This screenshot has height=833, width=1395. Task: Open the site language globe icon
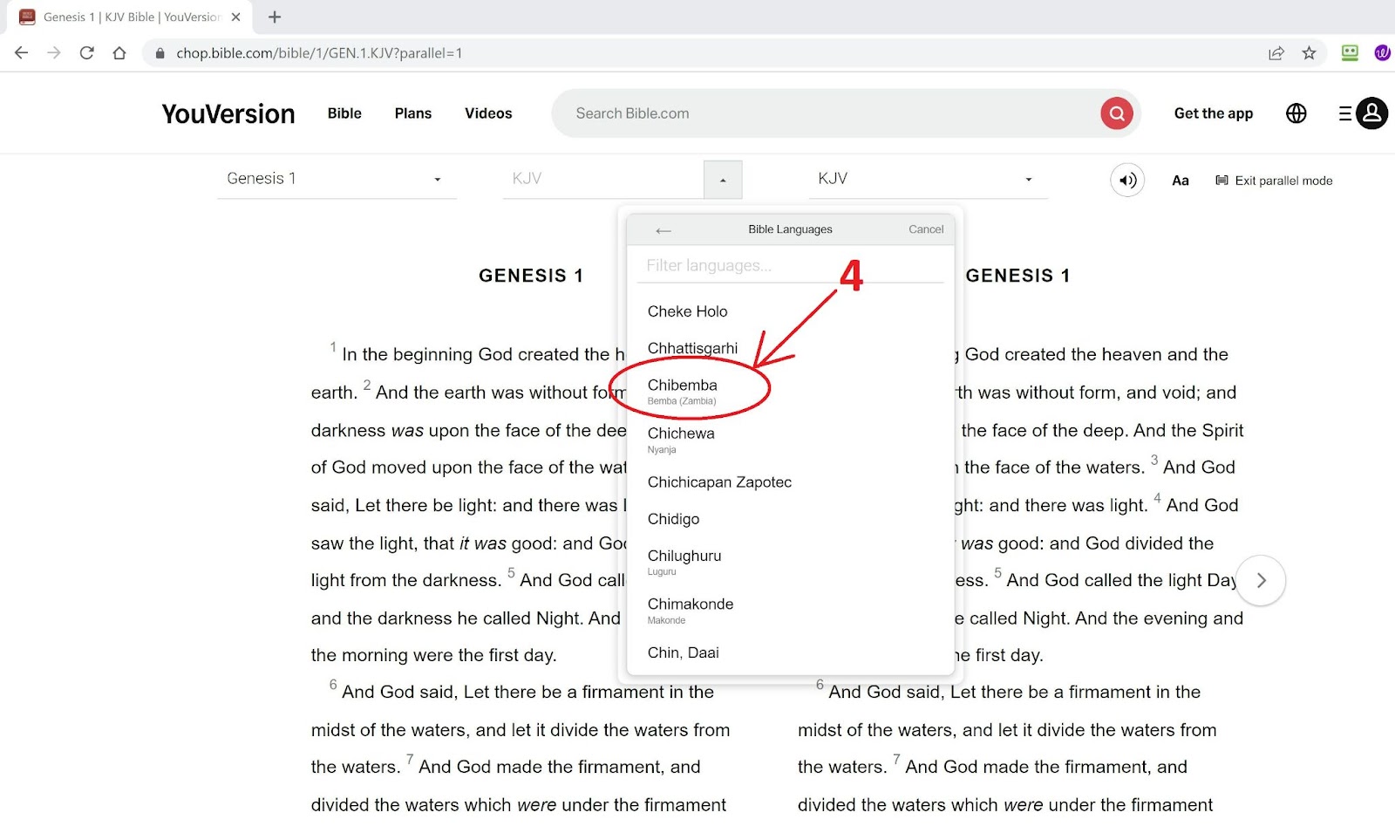click(1296, 113)
